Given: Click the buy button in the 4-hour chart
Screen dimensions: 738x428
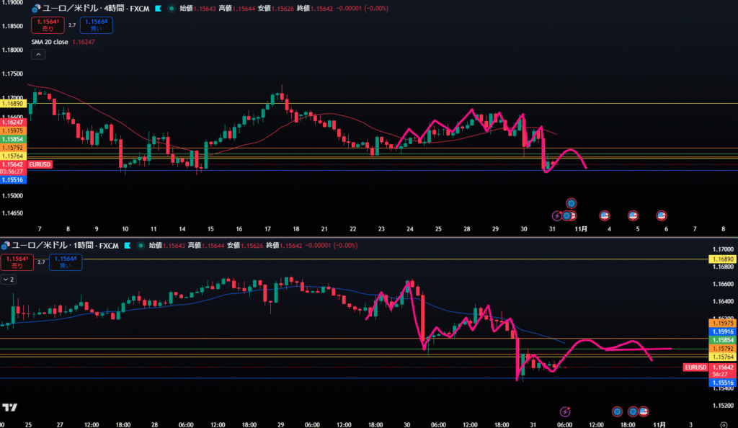Looking at the screenshot, I should tap(98, 25).
